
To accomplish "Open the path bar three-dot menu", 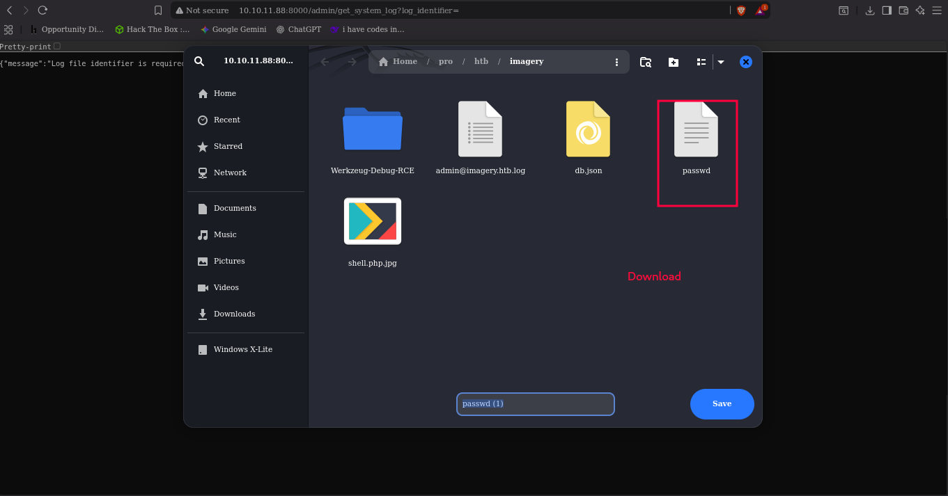I will click(x=616, y=62).
